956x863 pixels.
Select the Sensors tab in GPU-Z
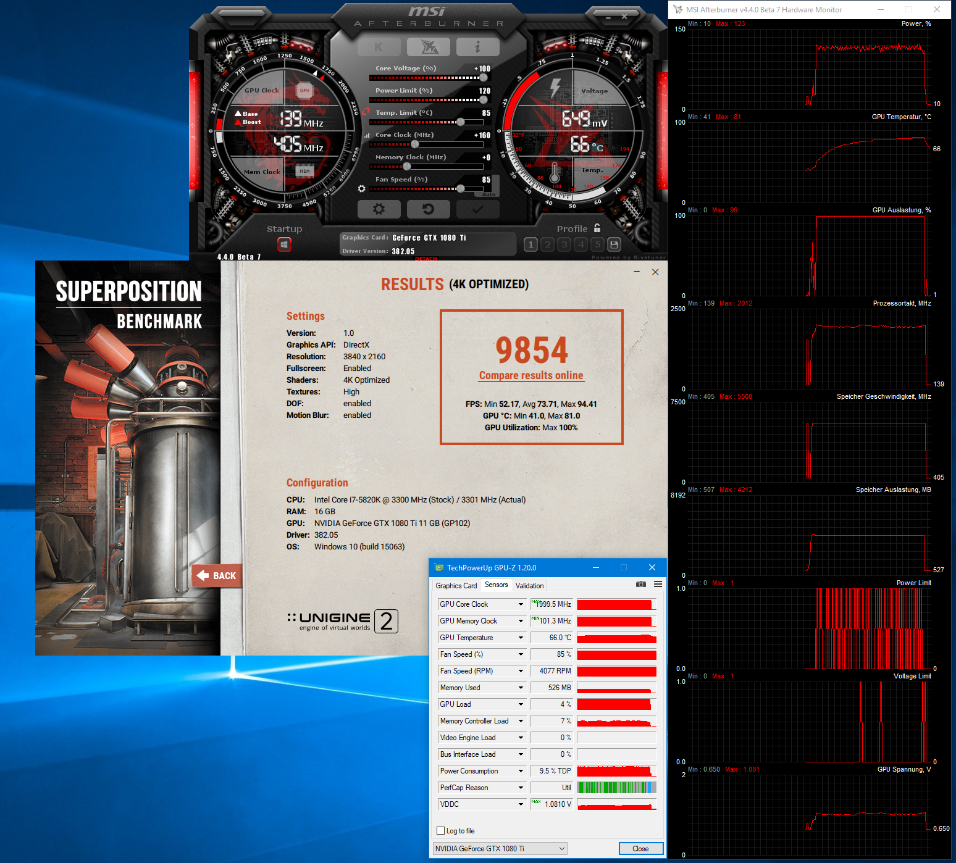(x=497, y=585)
